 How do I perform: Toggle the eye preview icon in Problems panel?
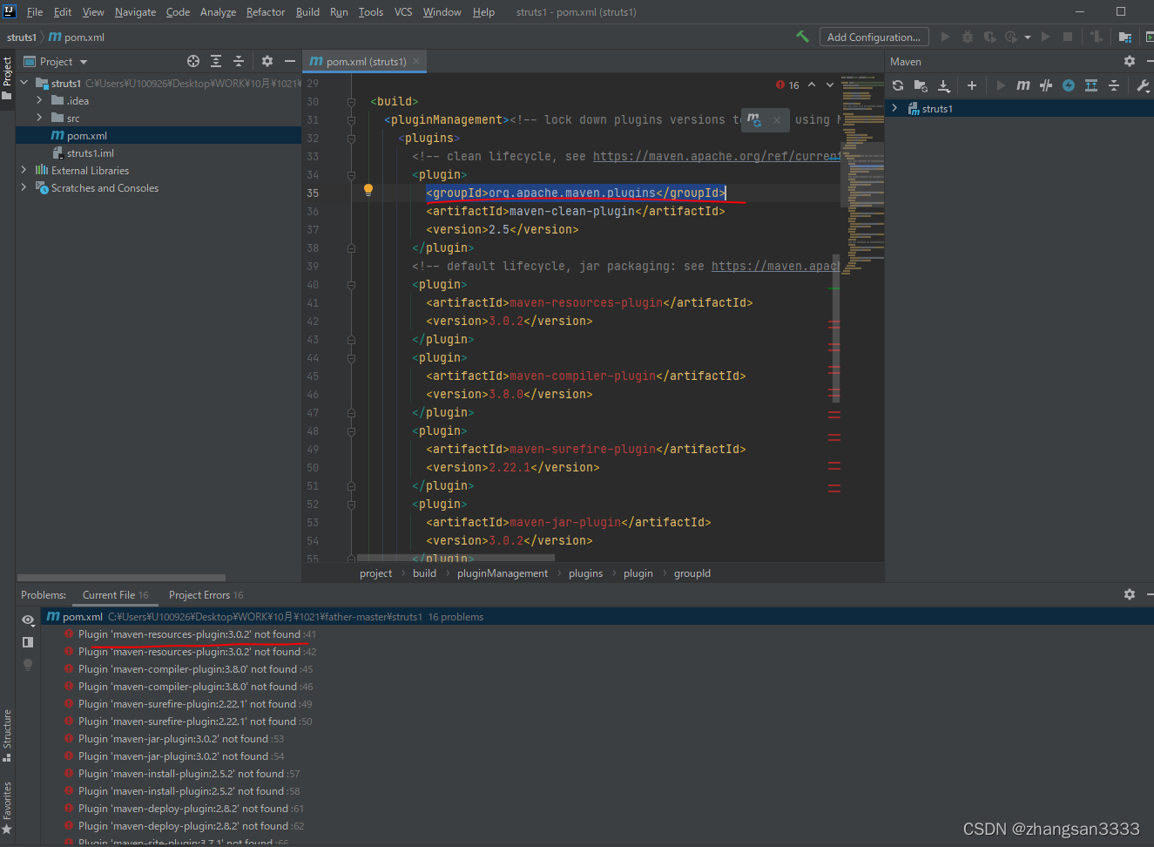(28, 620)
